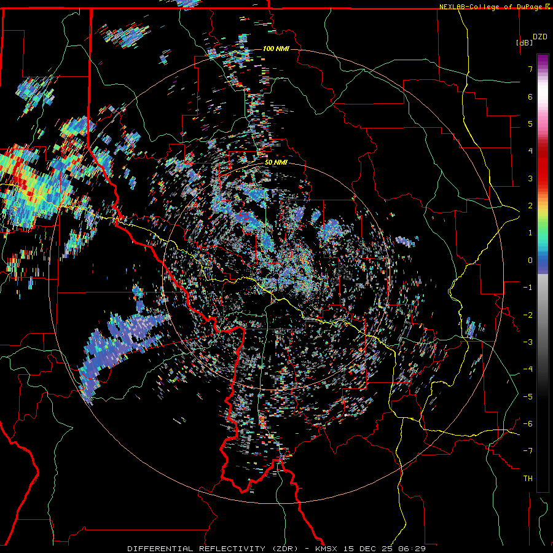The width and height of the screenshot is (553, 553).
Task: Select the 3 value on color scale
Action: pyautogui.click(x=530, y=178)
